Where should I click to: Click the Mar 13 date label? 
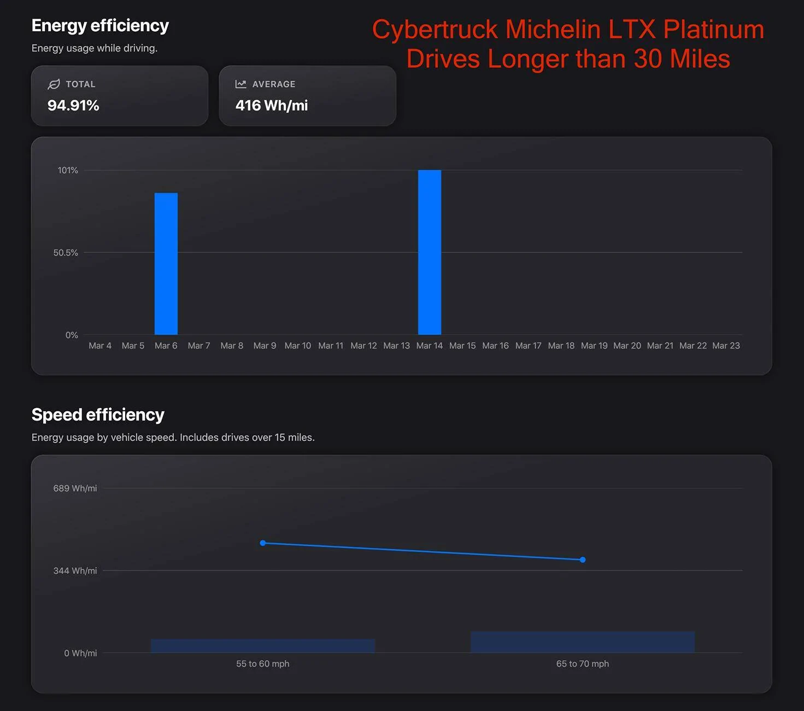point(396,346)
